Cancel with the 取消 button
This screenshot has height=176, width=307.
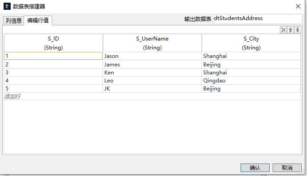tap(287, 168)
